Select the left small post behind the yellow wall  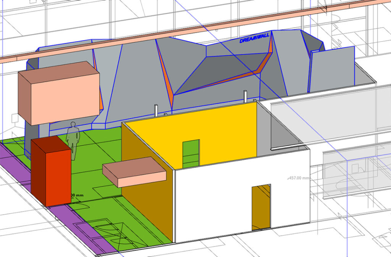[156, 110]
